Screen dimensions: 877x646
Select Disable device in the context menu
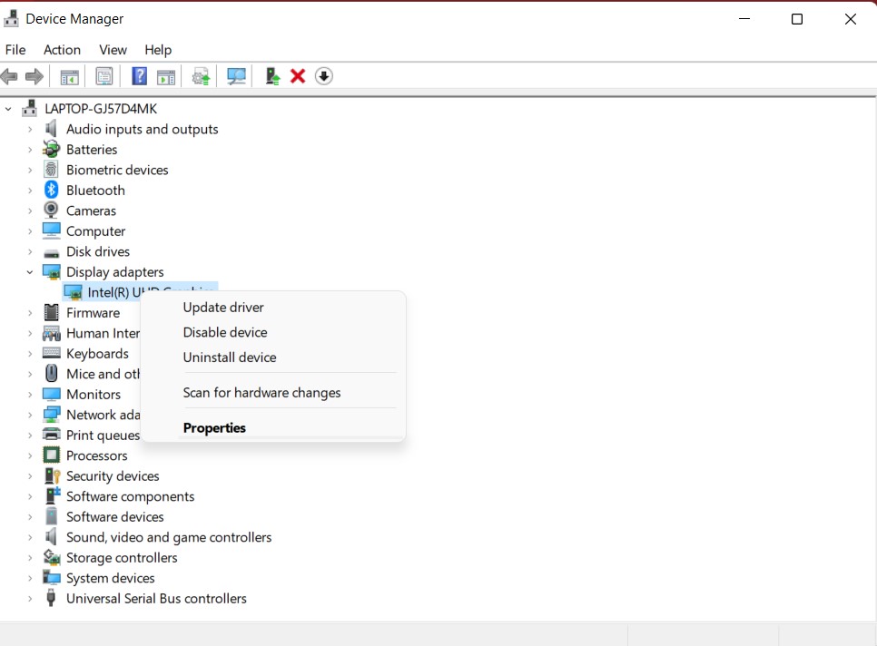pos(225,332)
